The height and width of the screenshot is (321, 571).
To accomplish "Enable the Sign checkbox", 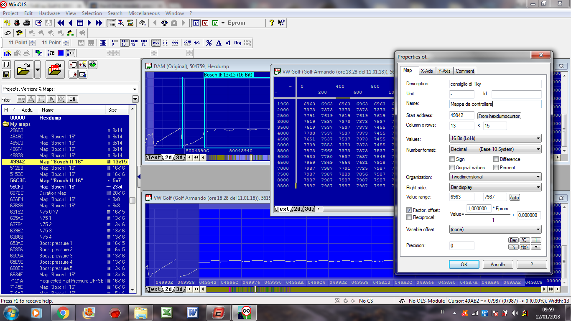I will [x=452, y=159].
